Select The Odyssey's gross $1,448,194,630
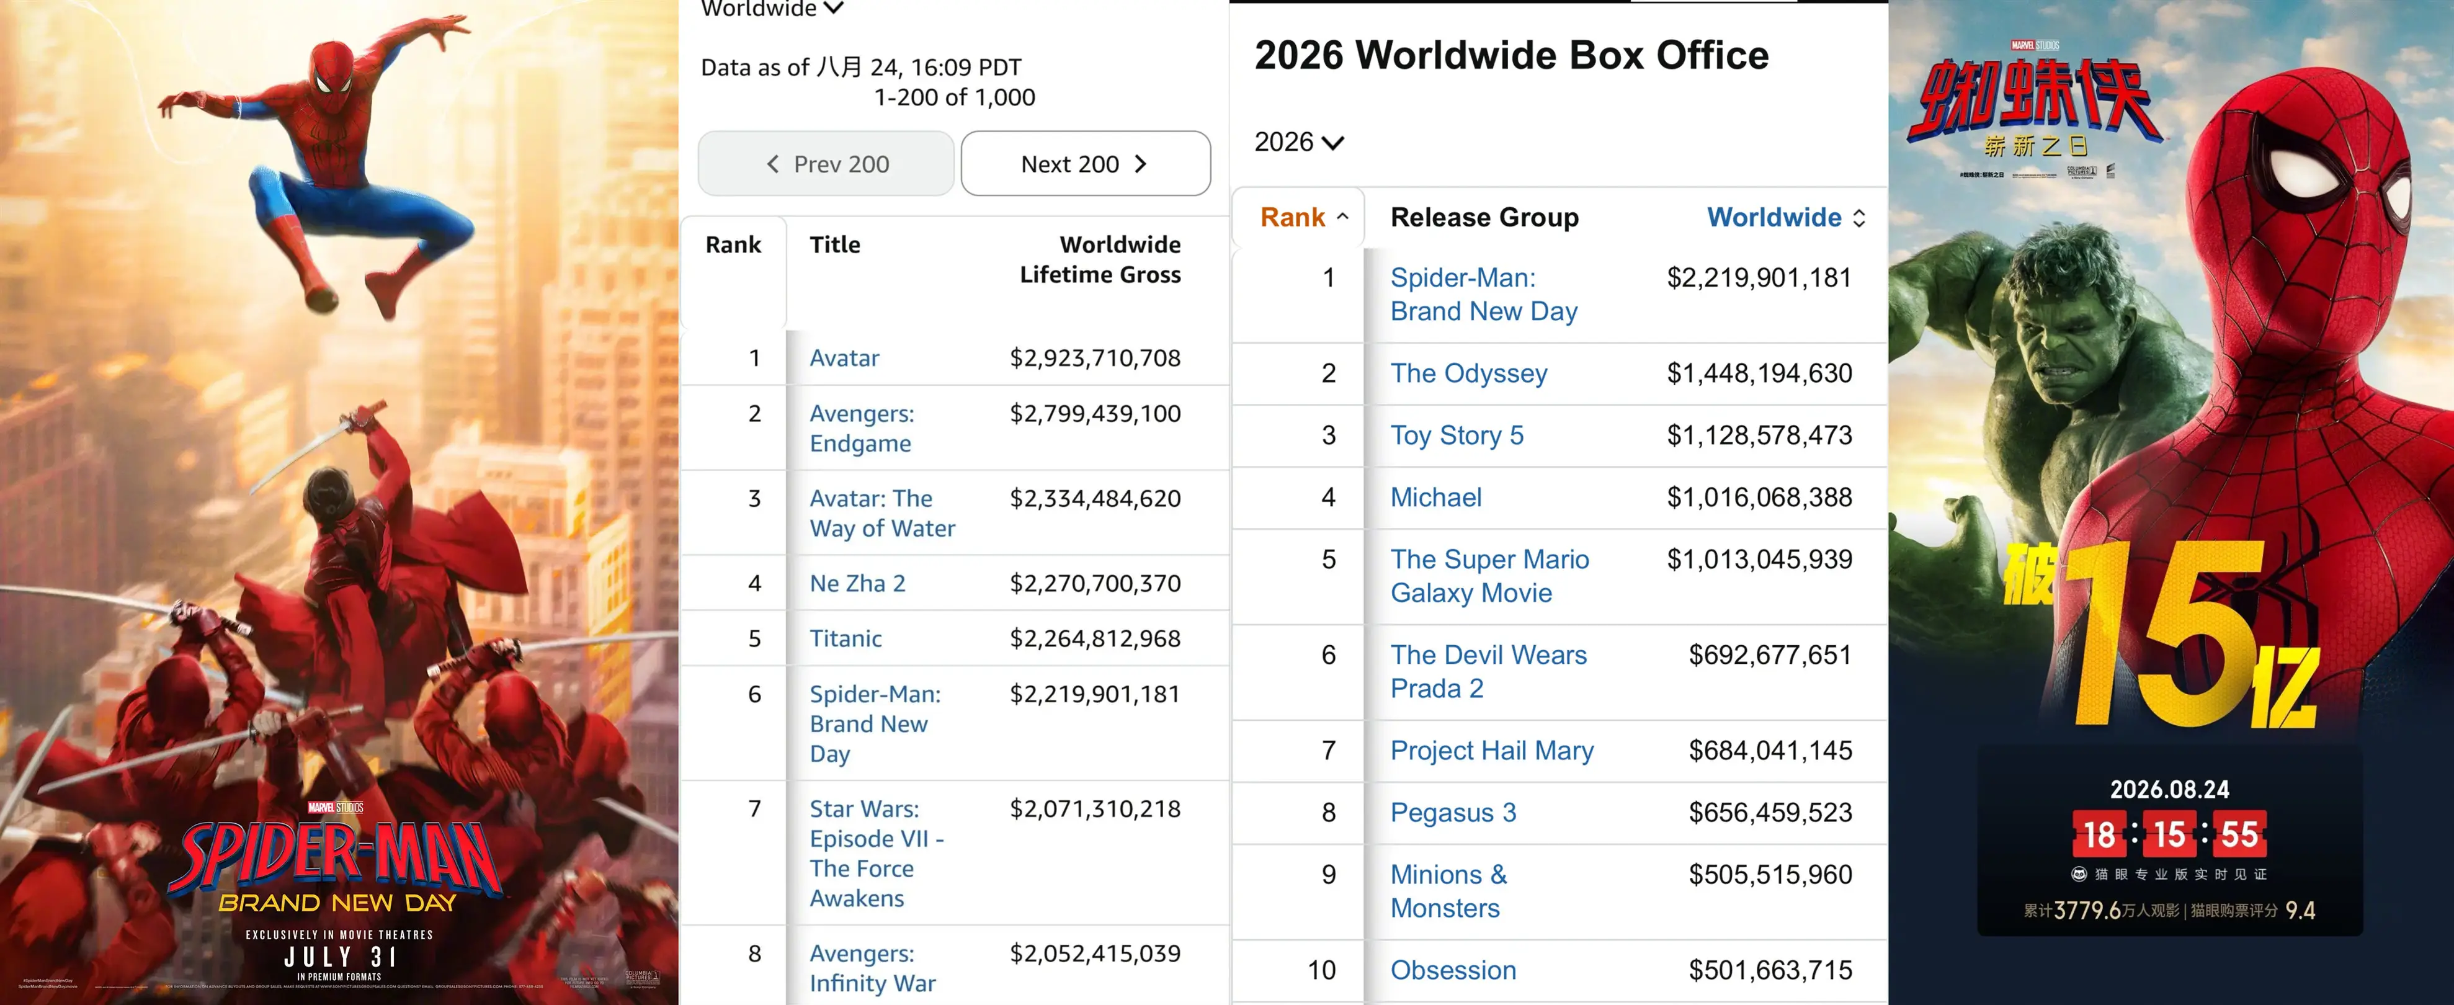 pyautogui.click(x=1759, y=373)
